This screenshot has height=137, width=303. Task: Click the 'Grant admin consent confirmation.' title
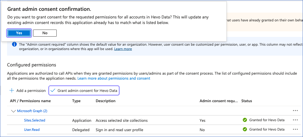[49, 9]
